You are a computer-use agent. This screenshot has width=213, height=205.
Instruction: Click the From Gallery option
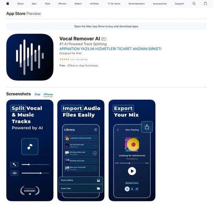pyautogui.click(x=81, y=180)
